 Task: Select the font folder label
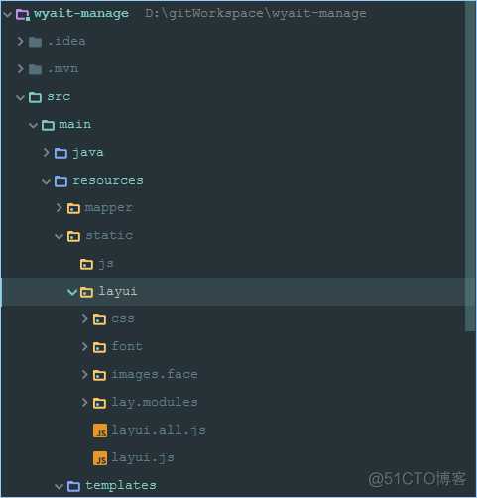pyautogui.click(x=127, y=346)
